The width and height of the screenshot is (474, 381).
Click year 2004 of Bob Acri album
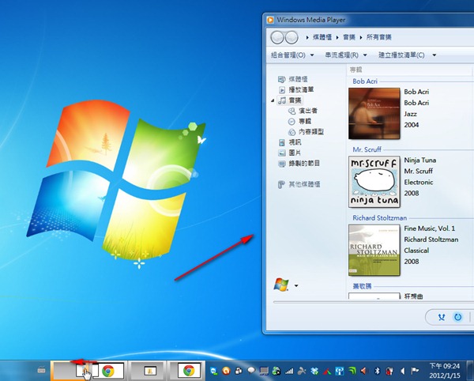[x=412, y=125]
